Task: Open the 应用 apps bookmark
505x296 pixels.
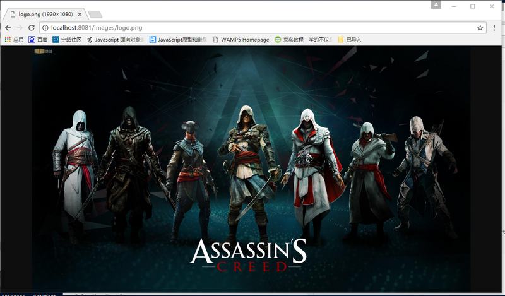Action: [x=14, y=40]
